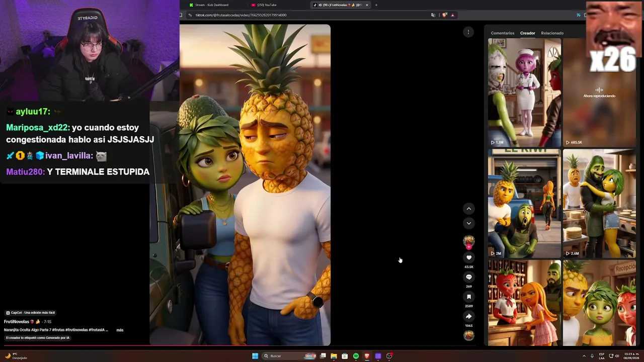
Task: Click the tiktok.com address bar URL
Action: [240, 15]
